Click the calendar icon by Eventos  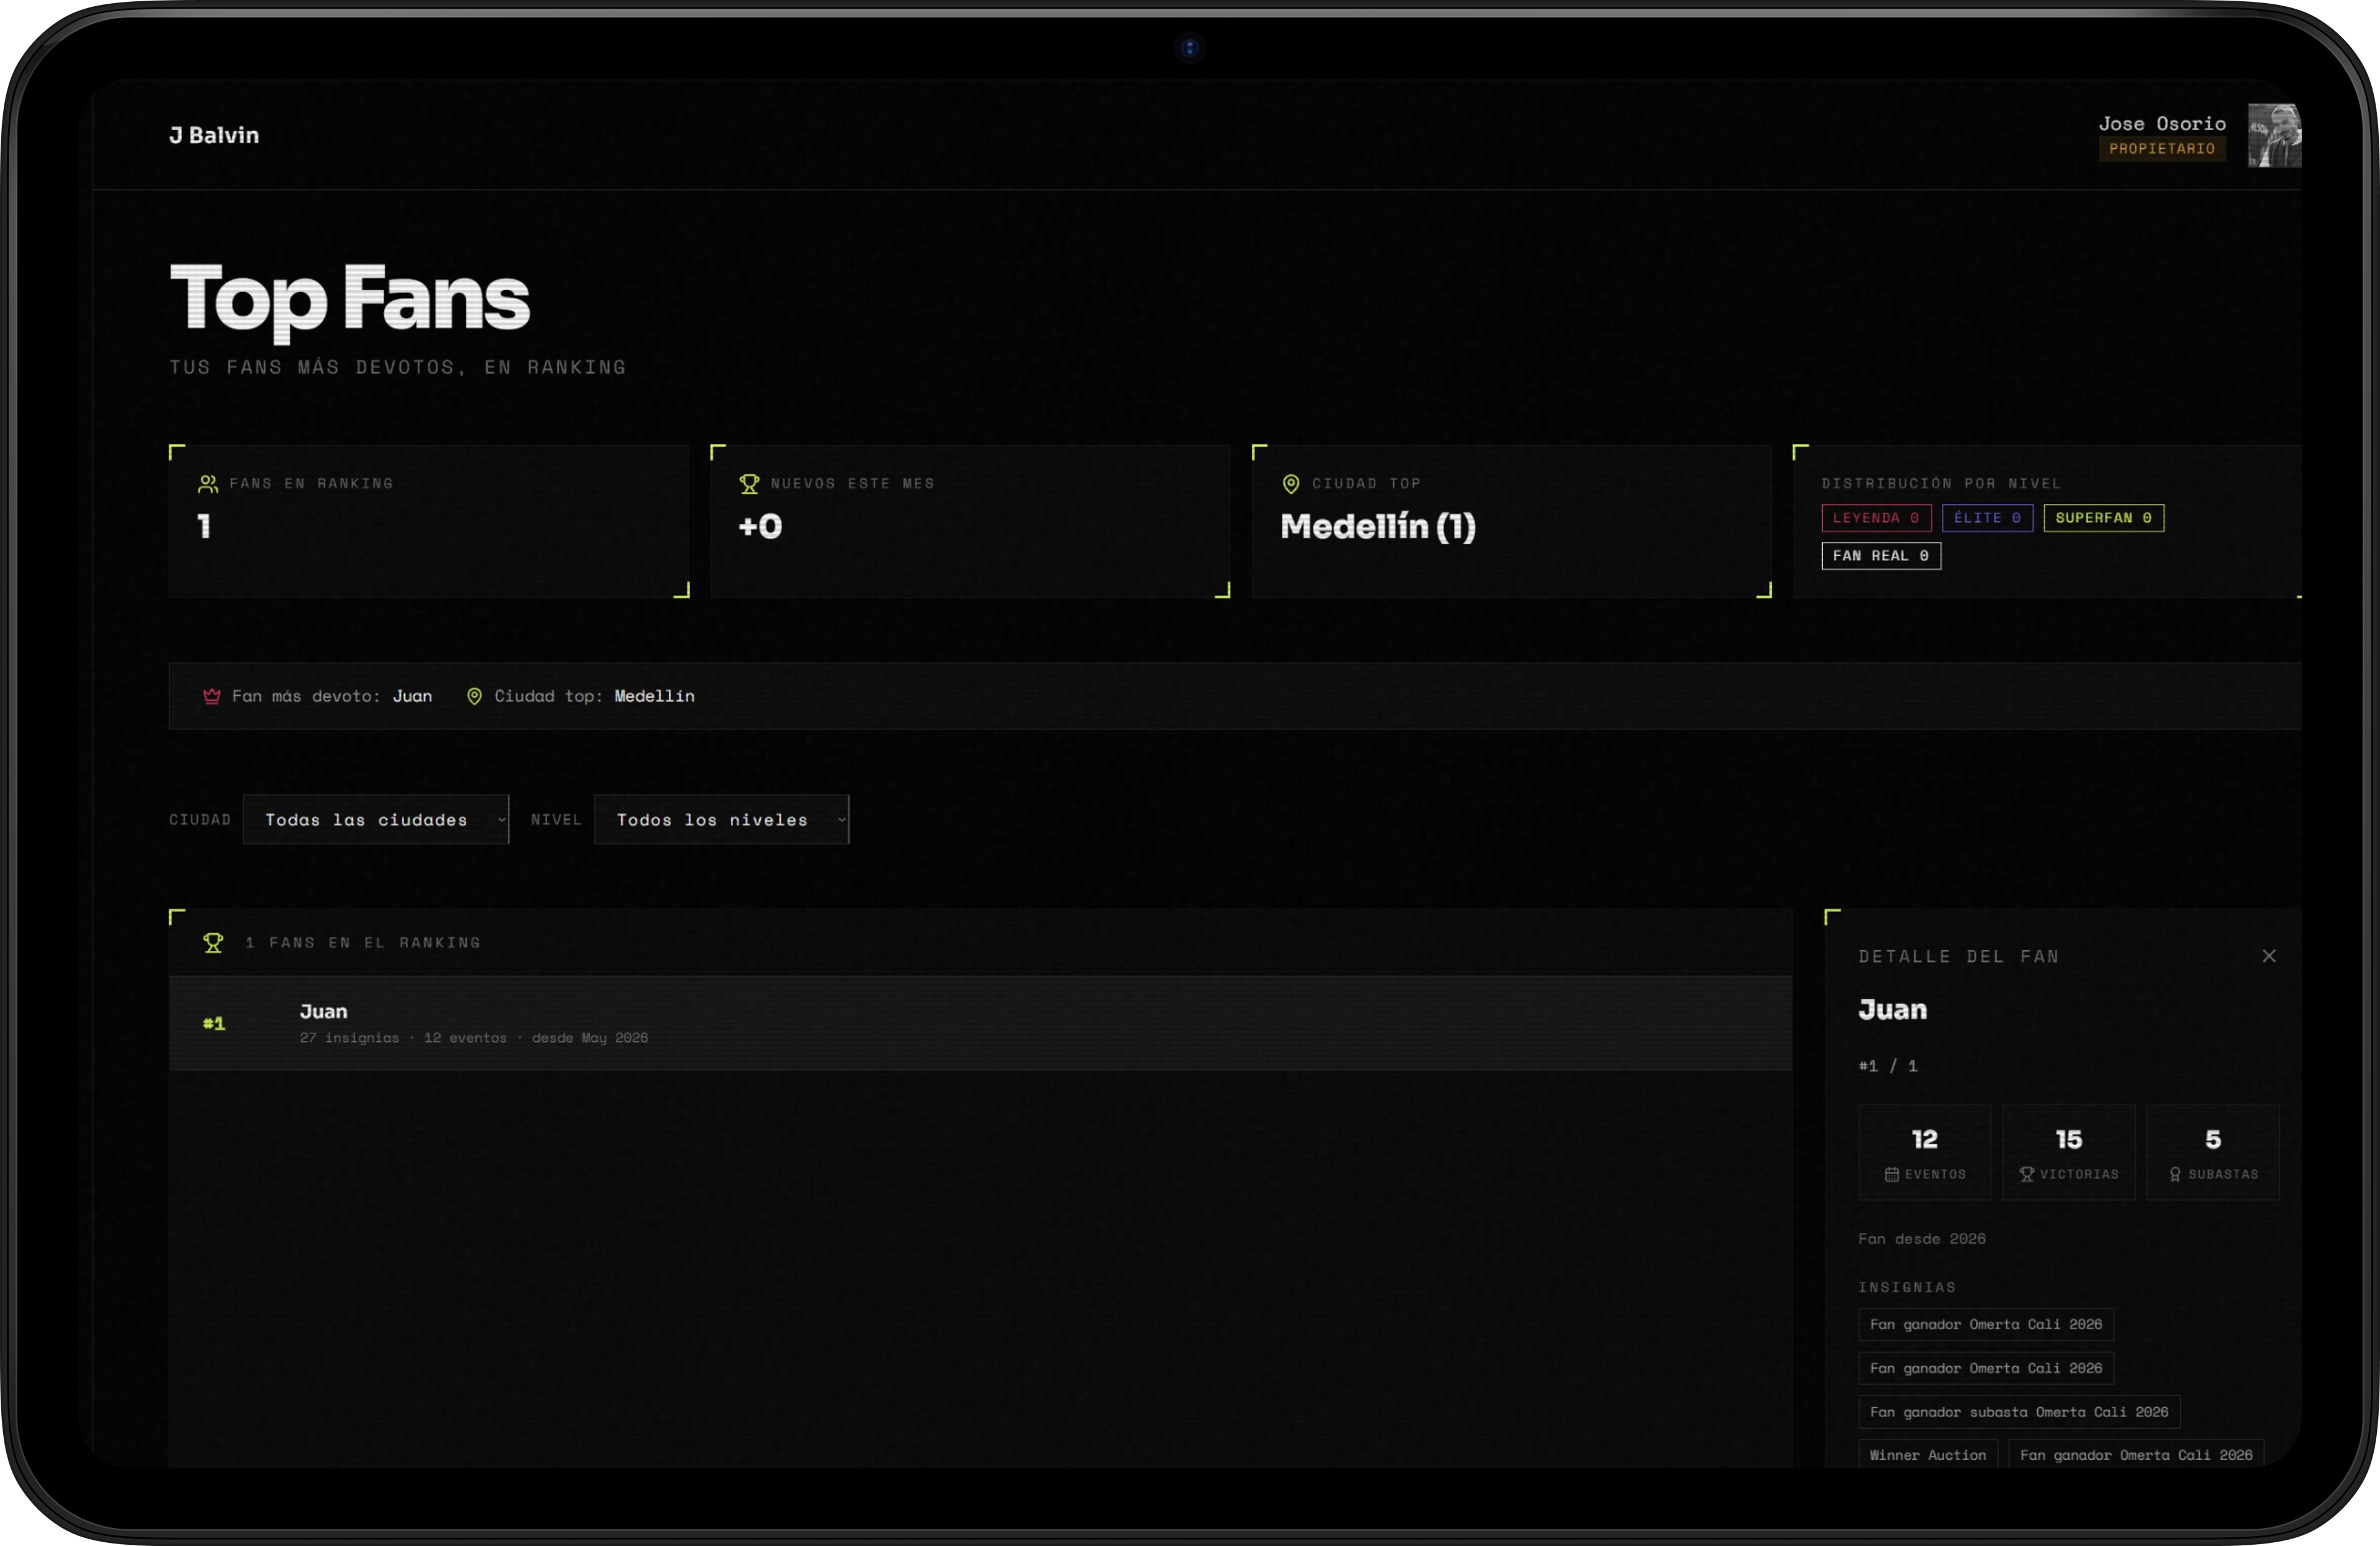[x=1891, y=1174]
